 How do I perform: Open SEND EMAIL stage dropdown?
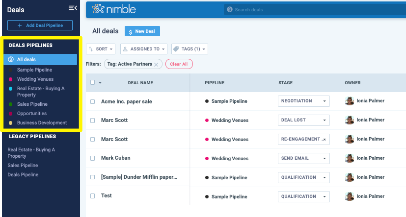pos(304,158)
